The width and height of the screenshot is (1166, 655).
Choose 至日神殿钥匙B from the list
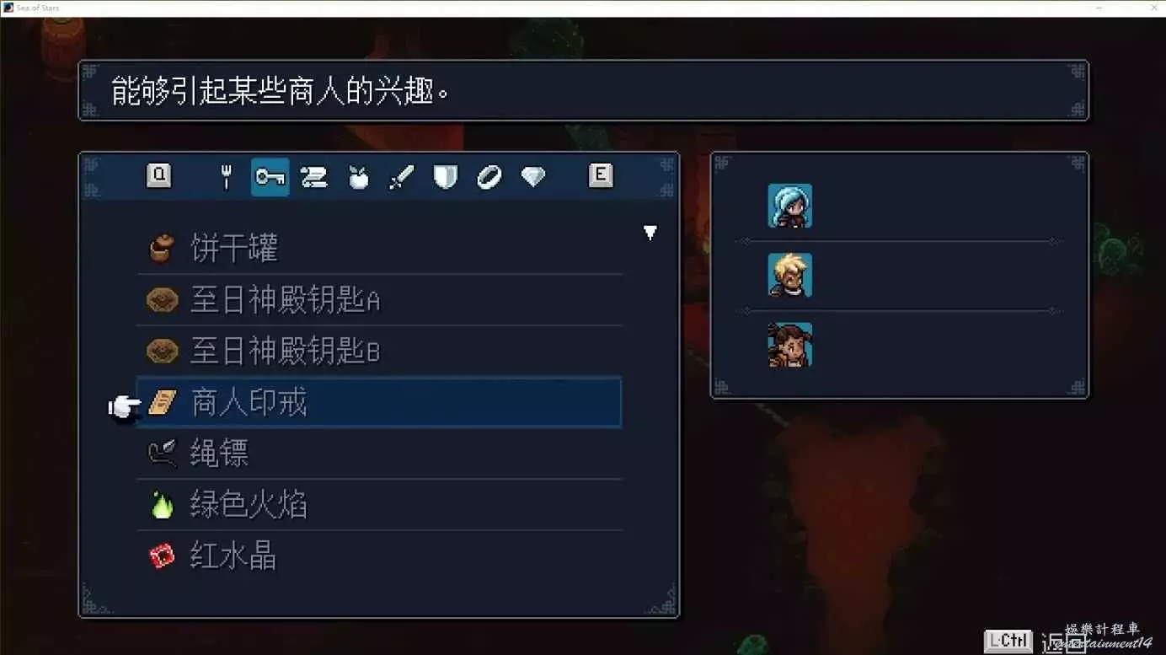[379, 352]
